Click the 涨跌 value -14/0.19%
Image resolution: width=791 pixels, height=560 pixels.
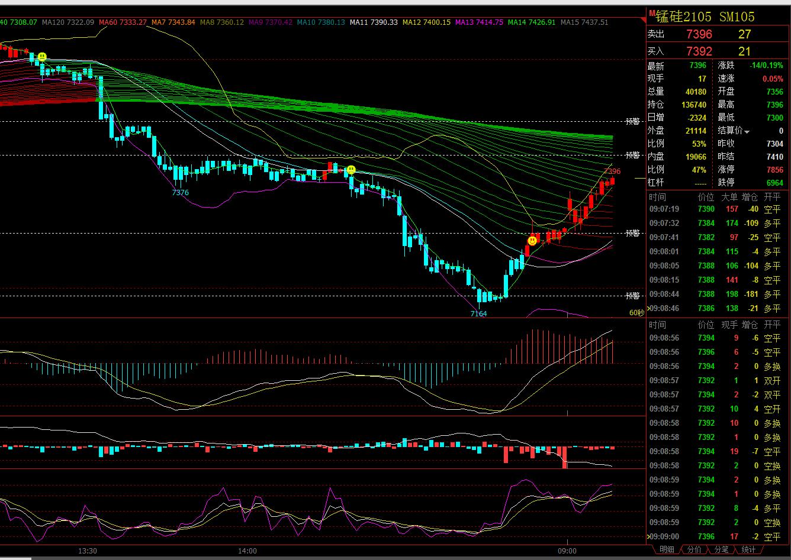(x=766, y=66)
